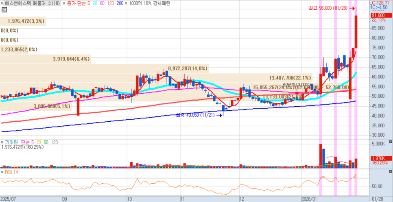Select the RSI 14 indicator label
Viewport: 393px width, 202px height.
pyautogui.click(x=11, y=172)
